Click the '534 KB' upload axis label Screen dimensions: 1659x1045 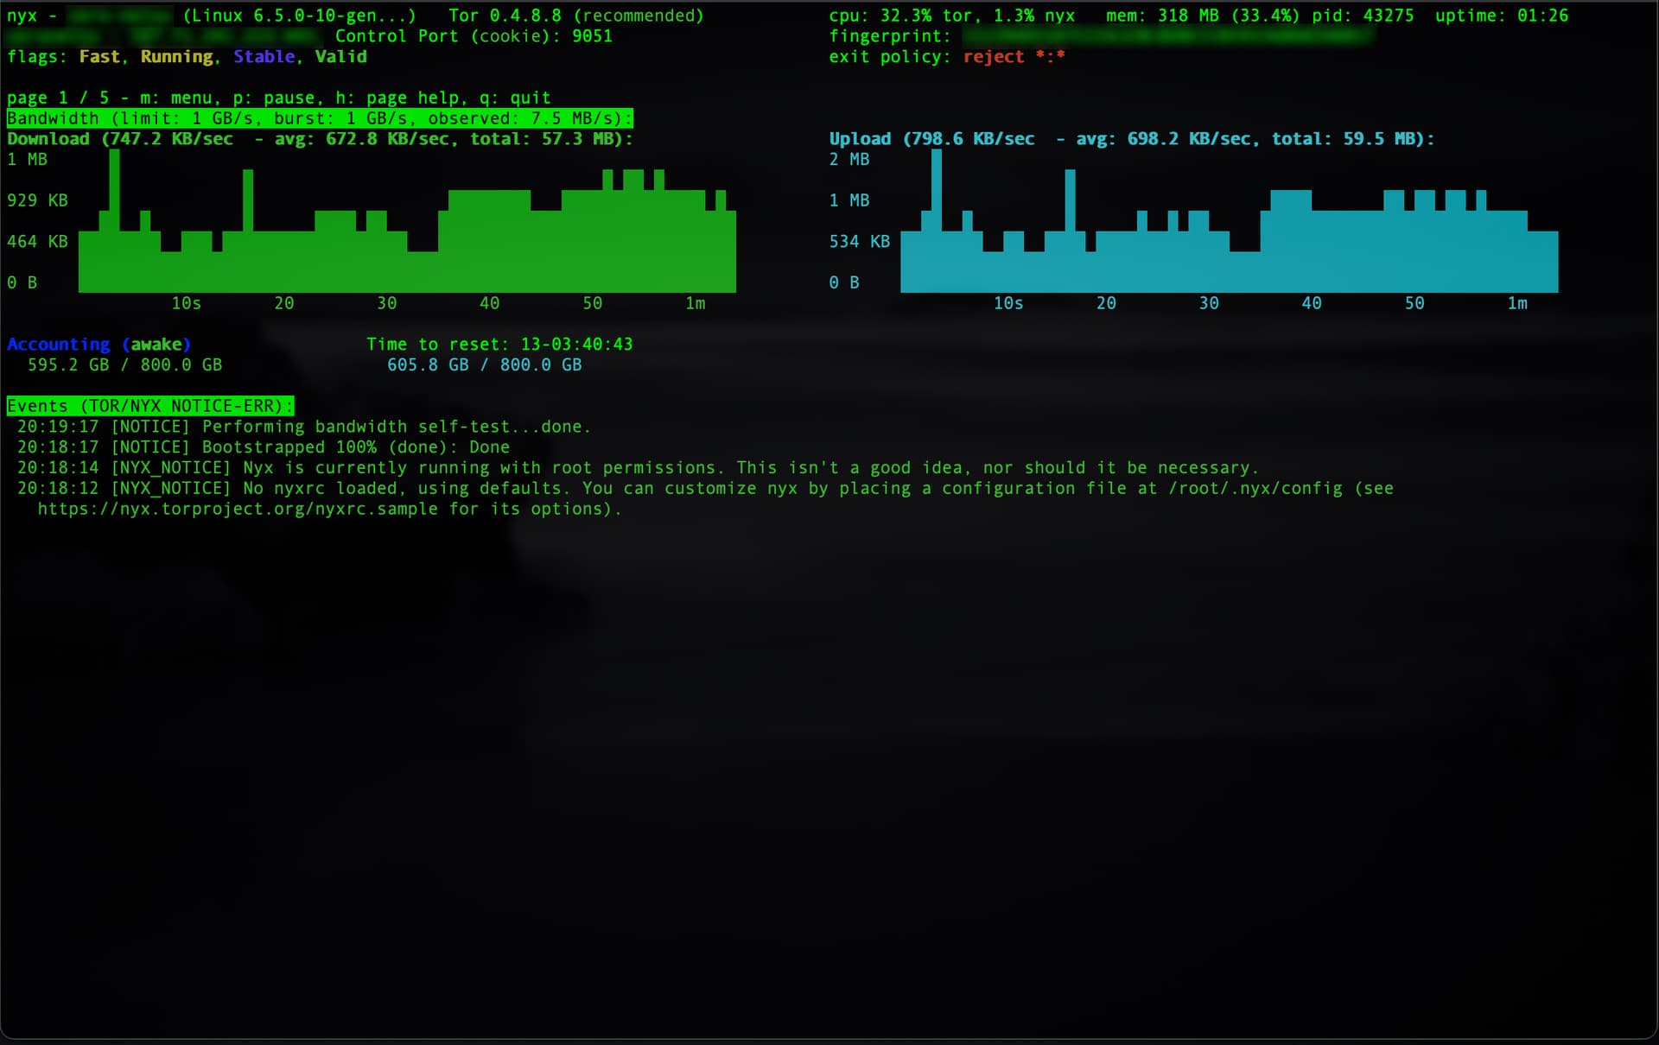860,242
